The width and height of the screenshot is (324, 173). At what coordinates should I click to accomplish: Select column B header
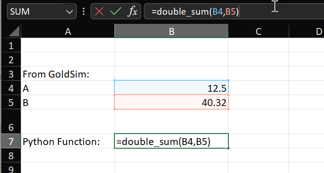(171, 31)
